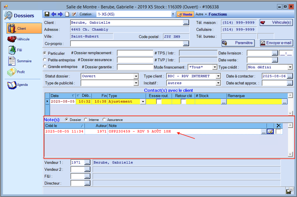Open the Type crédit dropdown
The width and height of the screenshot is (297, 197).
point(290,67)
